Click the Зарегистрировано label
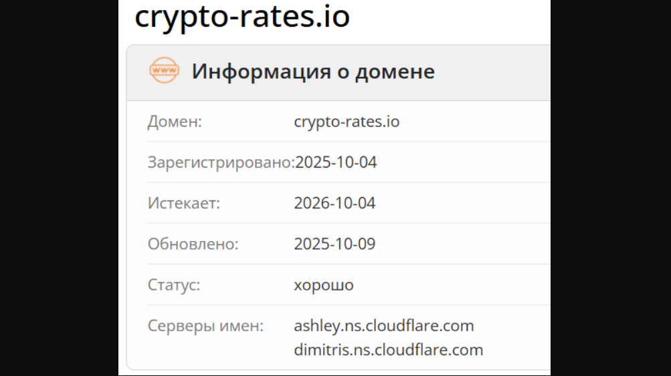This screenshot has width=671, height=376. [x=221, y=163]
